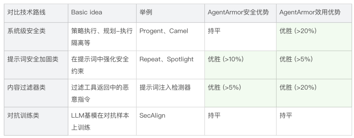Click the "提示词安全加固类" row label
Image resolution: width=354 pixels, height=138 pixels.
[x=33, y=59]
